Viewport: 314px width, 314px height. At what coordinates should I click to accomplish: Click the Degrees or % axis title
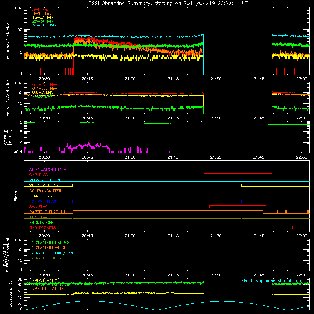tap(10, 294)
